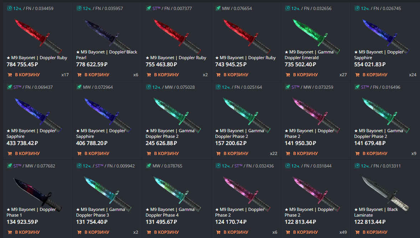
Task: Click the clock icon on 245 626.88 Gamma Doppler
Action: point(148,87)
